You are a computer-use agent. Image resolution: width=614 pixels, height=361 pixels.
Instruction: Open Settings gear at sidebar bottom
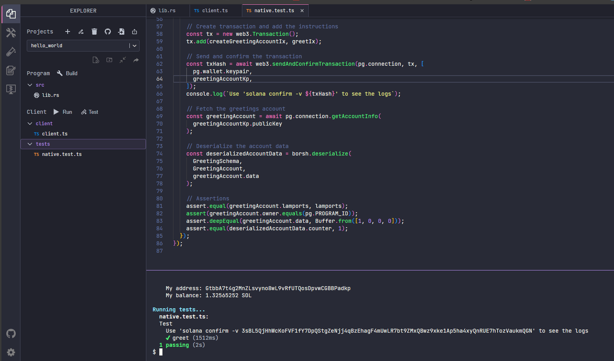pyautogui.click(x=11, y=352)
